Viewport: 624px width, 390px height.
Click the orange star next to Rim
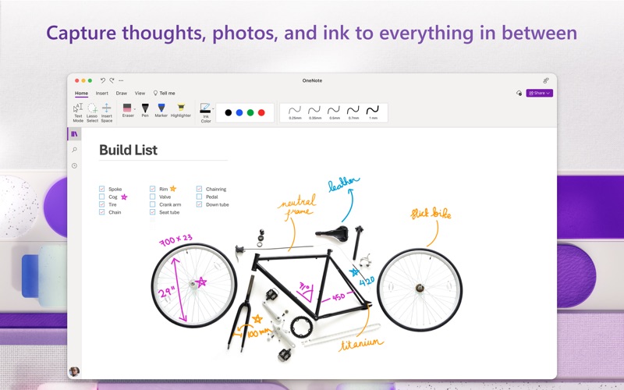point(172,189)
